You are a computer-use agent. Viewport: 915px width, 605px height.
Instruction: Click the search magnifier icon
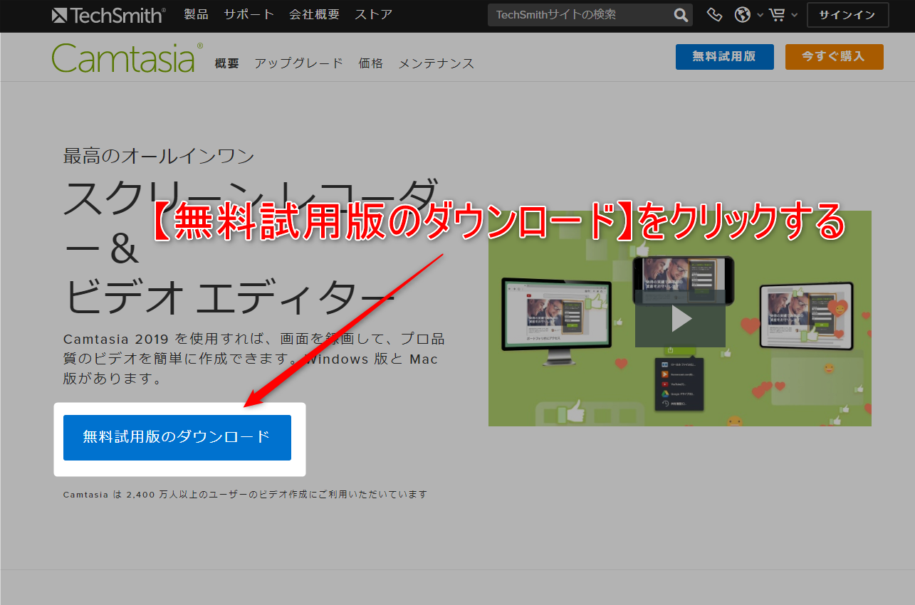[681, 15]
